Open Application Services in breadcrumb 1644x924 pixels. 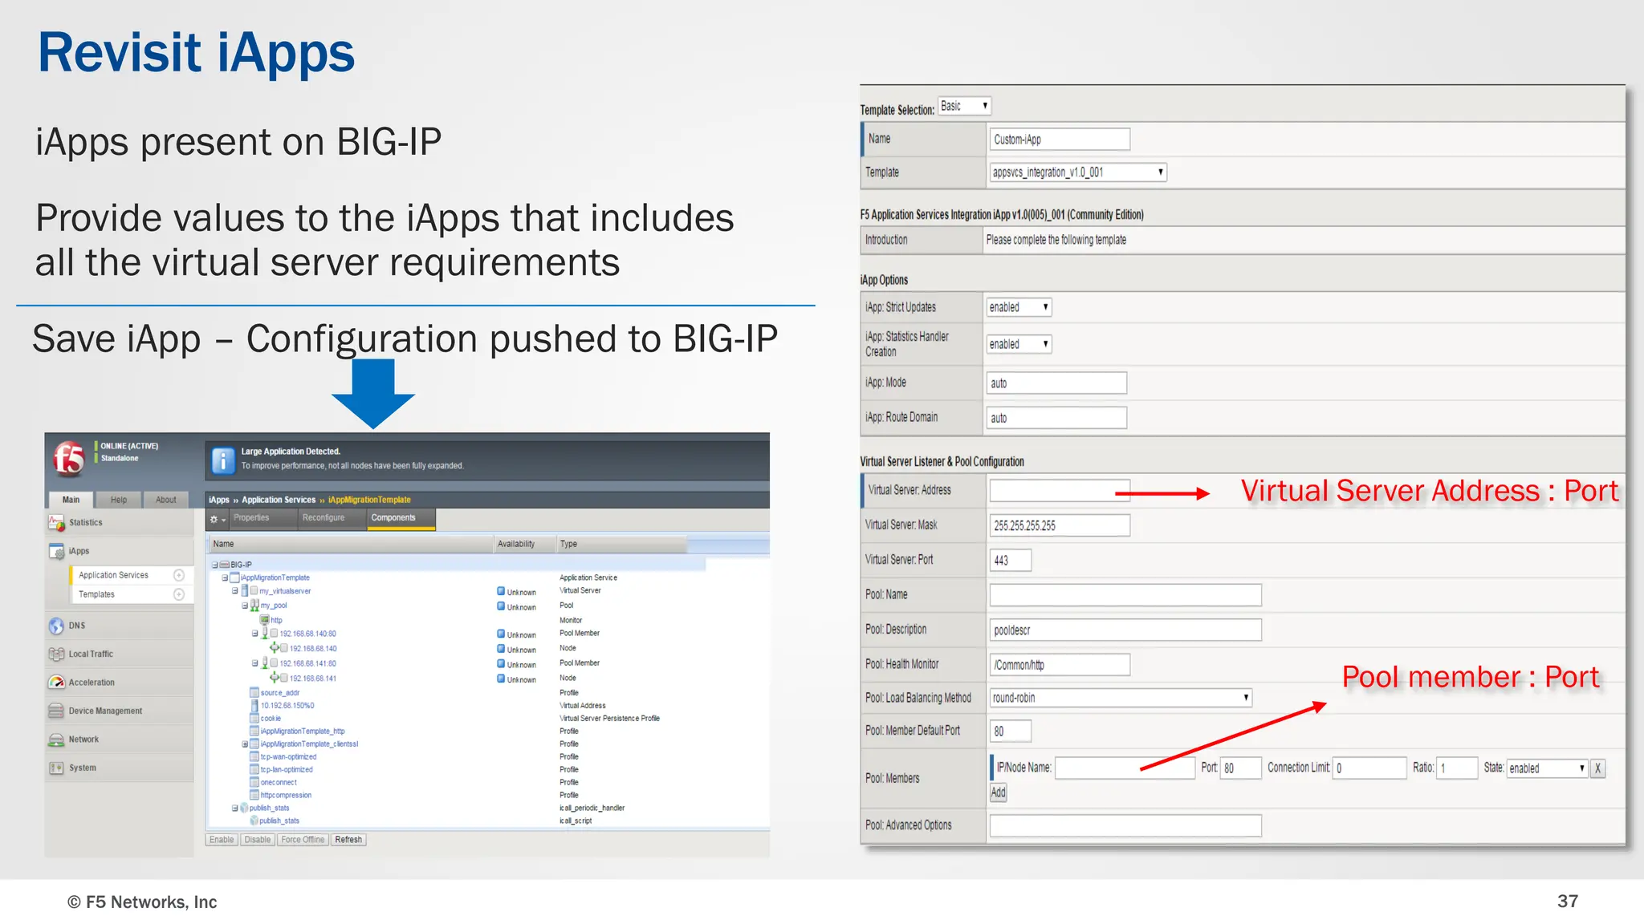(279, 500)
